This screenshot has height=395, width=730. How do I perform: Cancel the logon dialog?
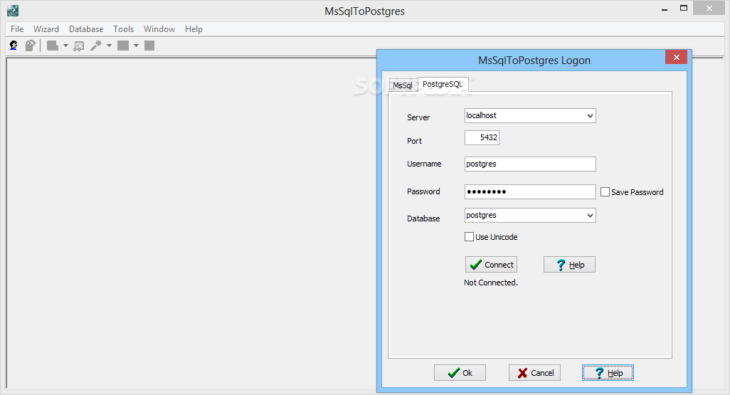[534, 373]
